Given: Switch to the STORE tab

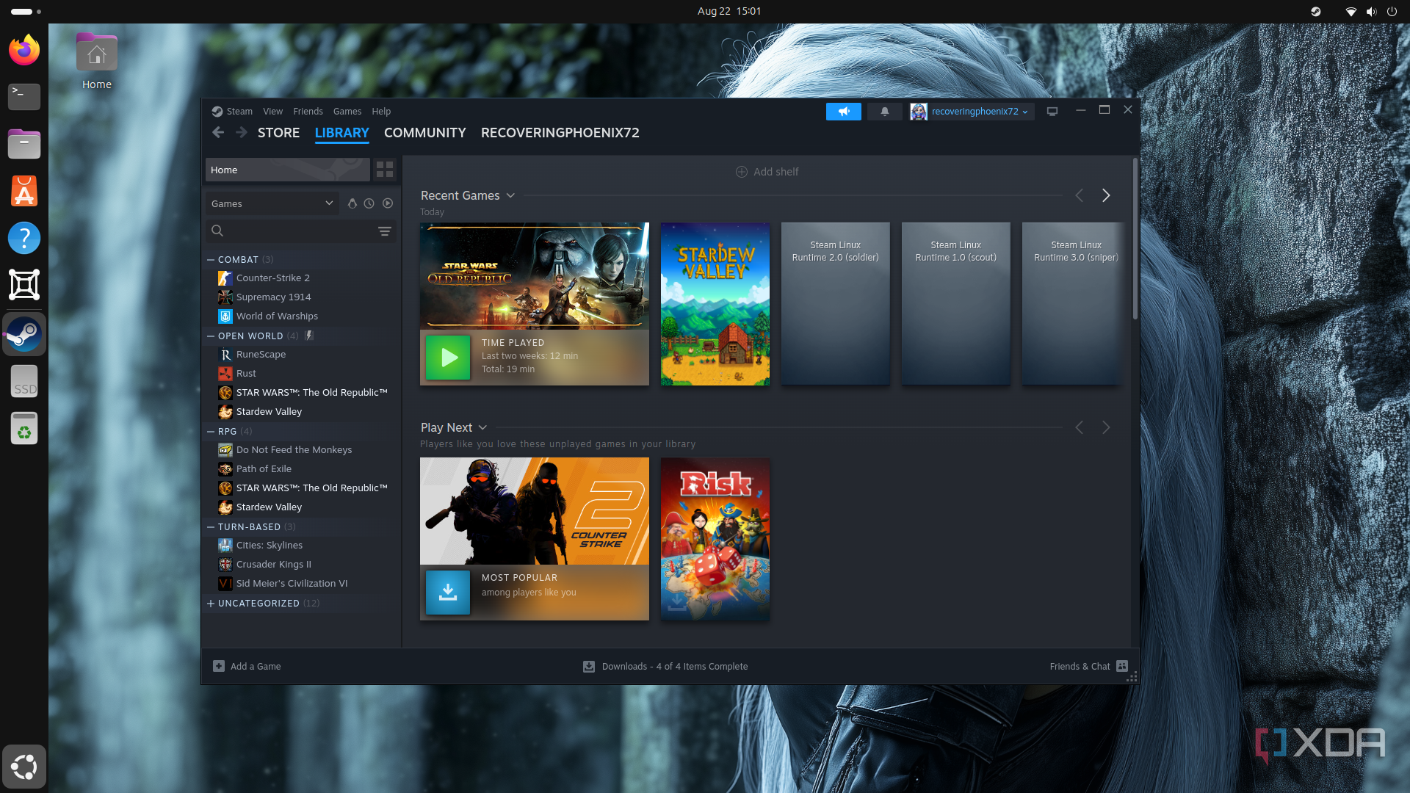Looking at the screenshot, I should pyautogui.click(x=278, y=133).
